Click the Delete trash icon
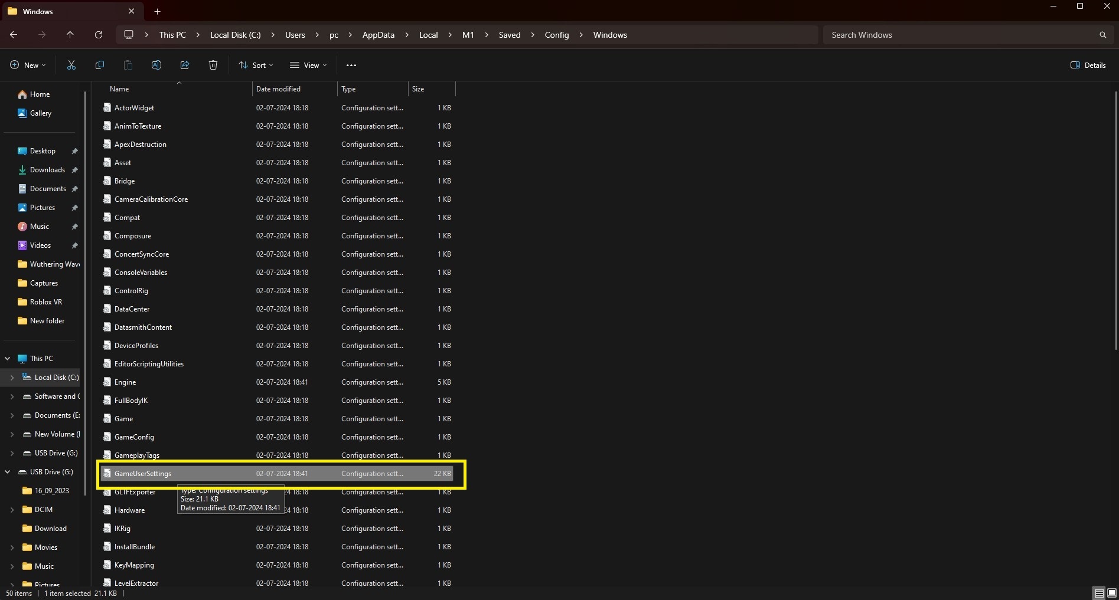The image size is (1119, 600). point(213,65)
